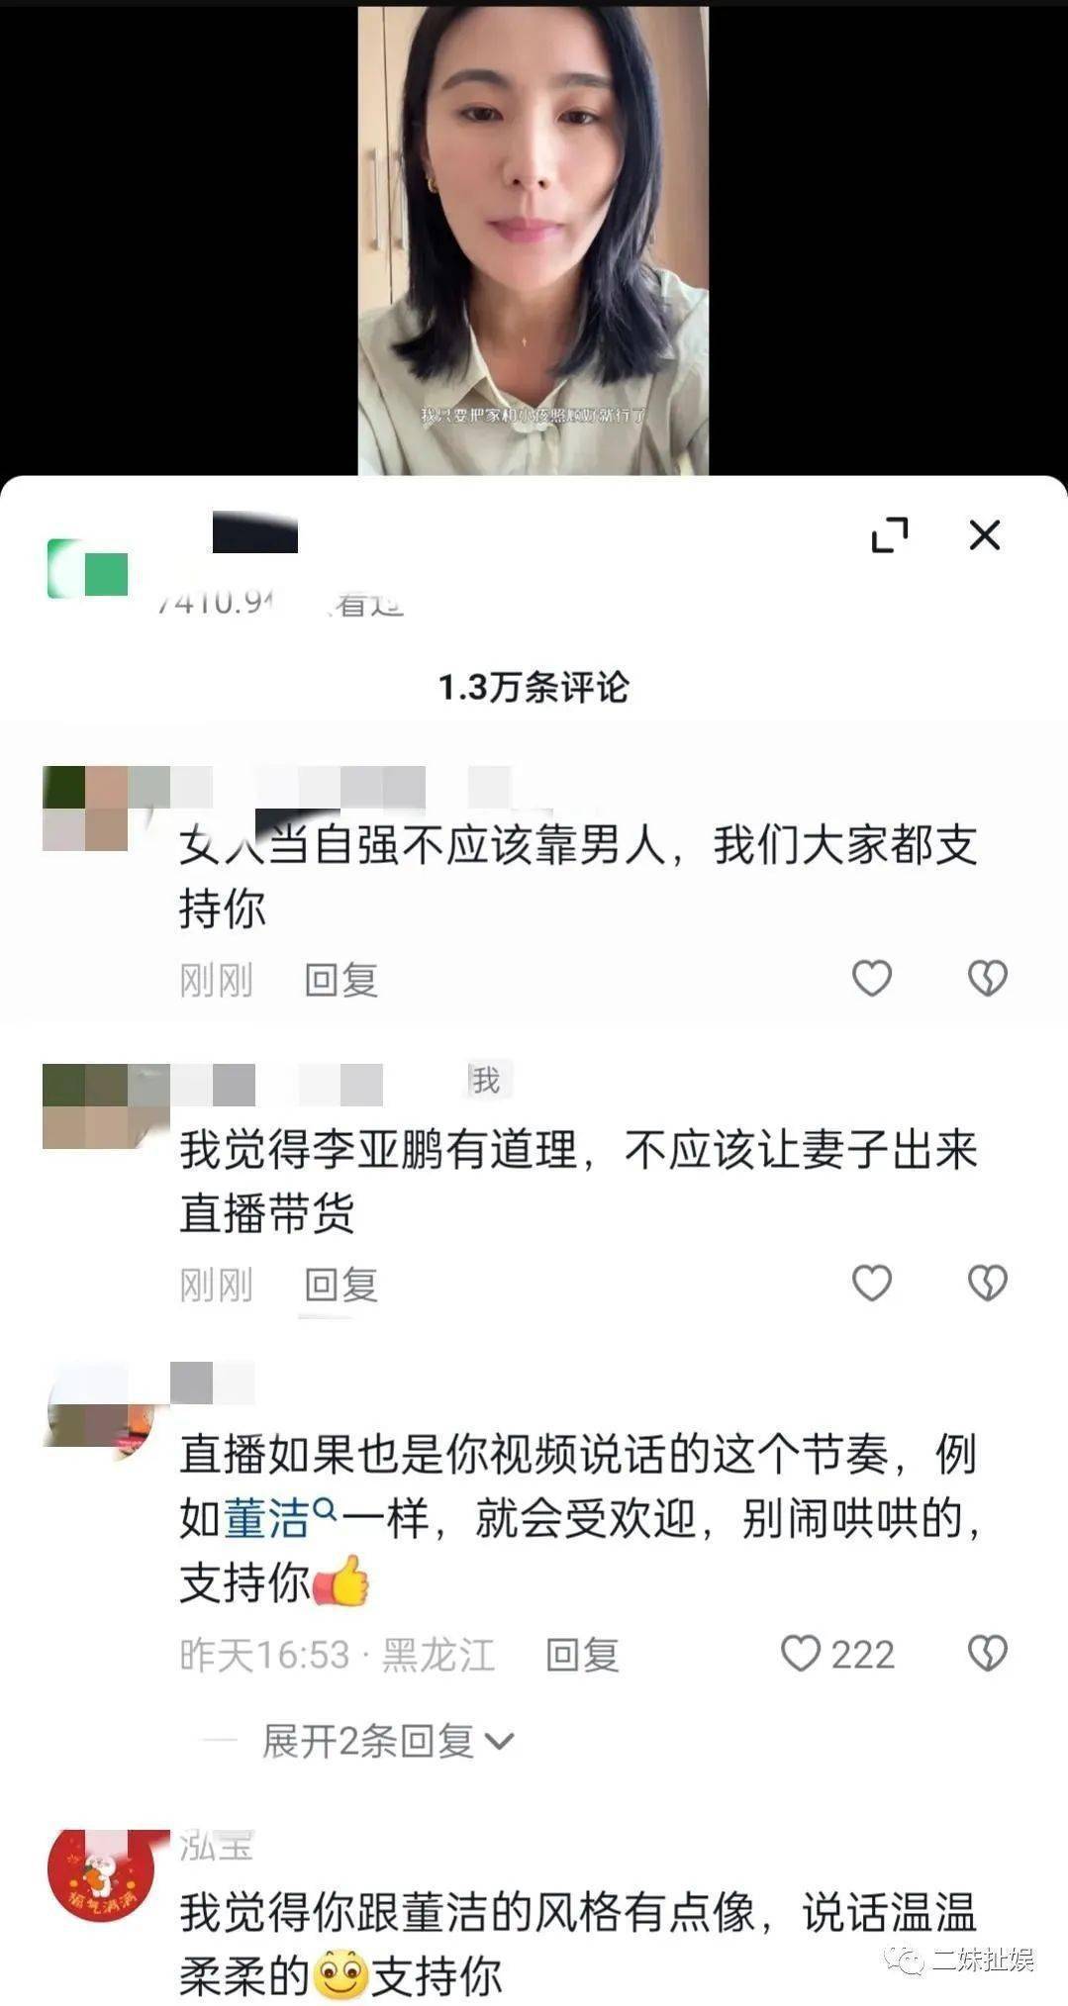
Task: Open the green avatar of video author
Action: pos(88,568)
